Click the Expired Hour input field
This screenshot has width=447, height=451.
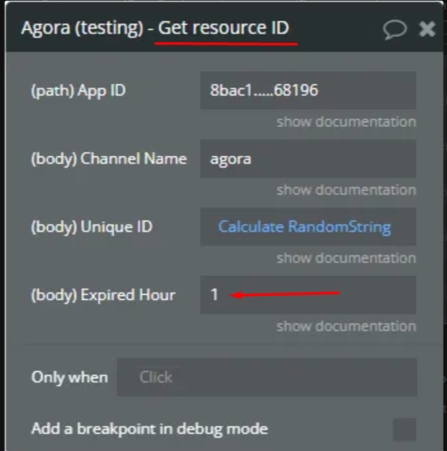tap(308, 295)
